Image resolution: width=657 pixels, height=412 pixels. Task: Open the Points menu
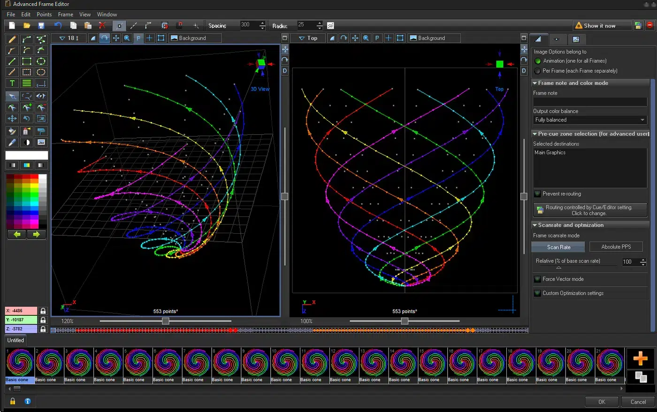click(x=44, y=15)
